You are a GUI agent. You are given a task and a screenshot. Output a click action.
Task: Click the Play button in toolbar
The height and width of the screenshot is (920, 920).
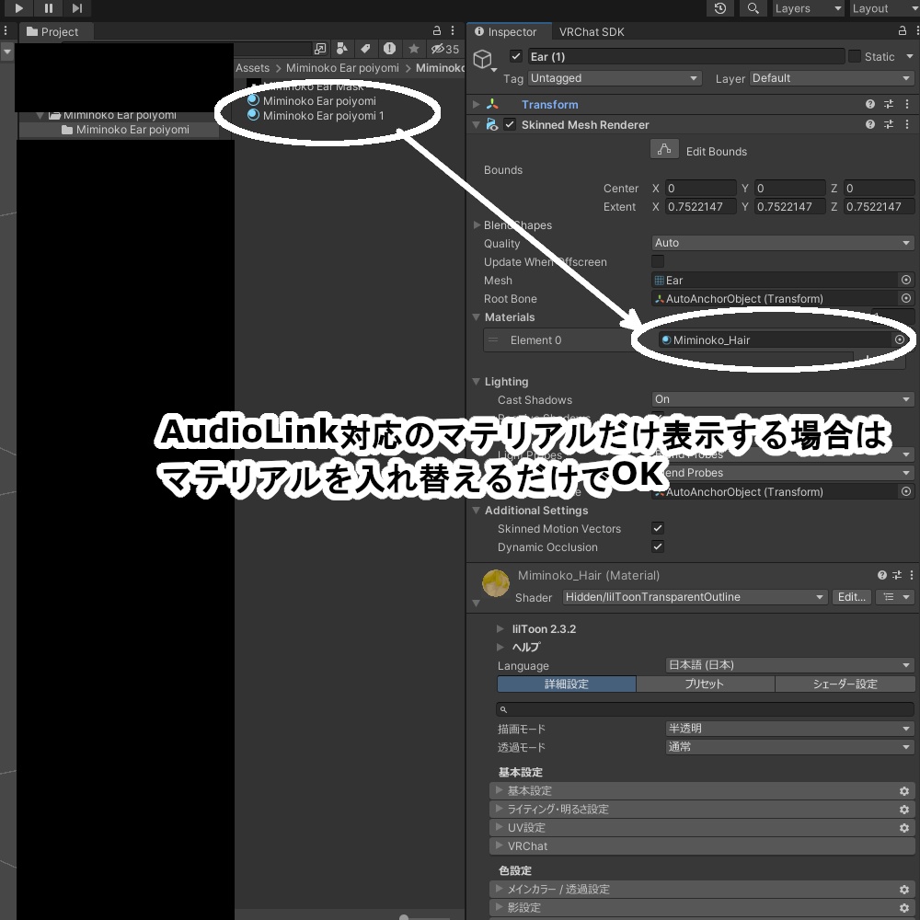(18, 8)
